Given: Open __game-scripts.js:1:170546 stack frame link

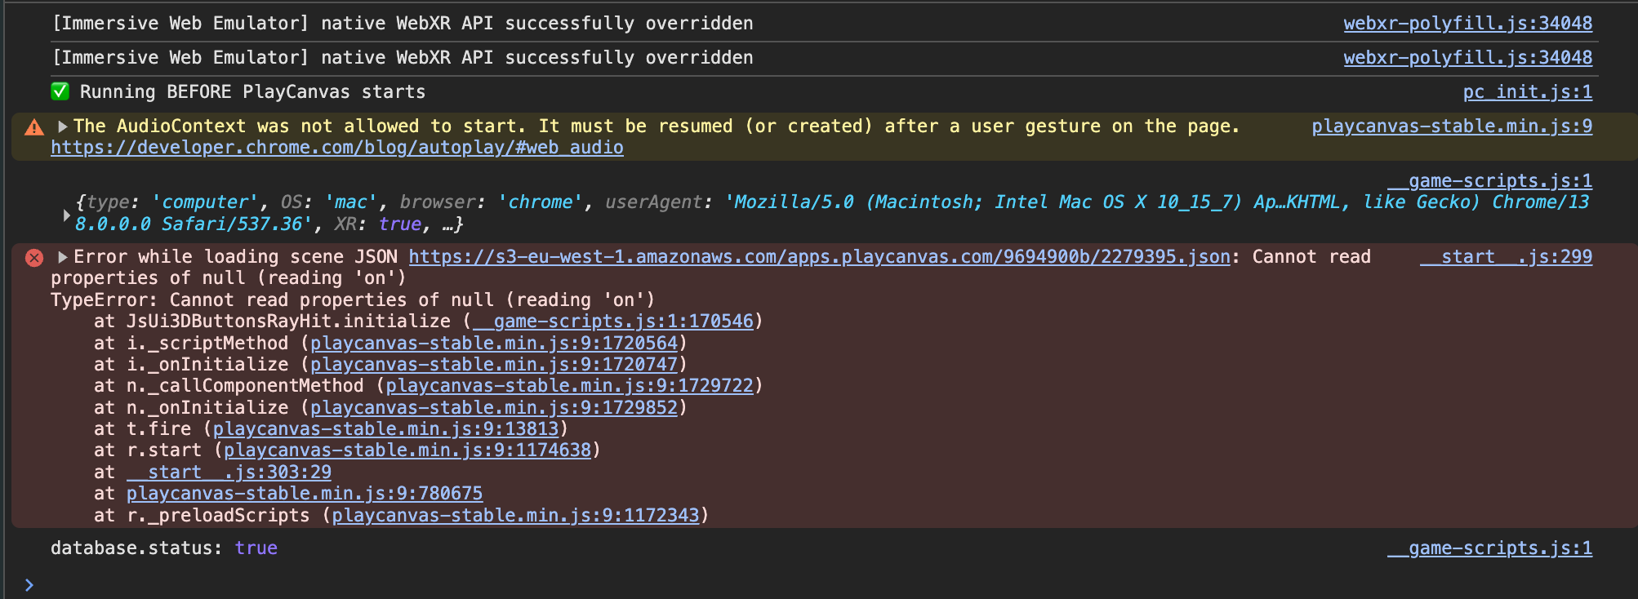Looking at the screenshot, I should click(x=612, y=322).
